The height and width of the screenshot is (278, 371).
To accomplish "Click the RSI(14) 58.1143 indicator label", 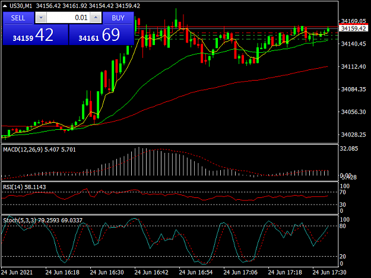I will pos(24,187).
